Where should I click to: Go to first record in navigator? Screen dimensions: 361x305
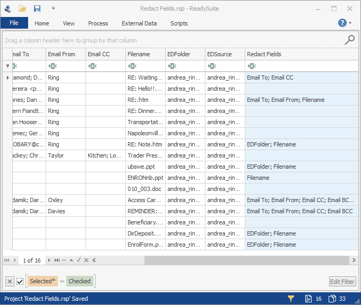pos(7,260)
